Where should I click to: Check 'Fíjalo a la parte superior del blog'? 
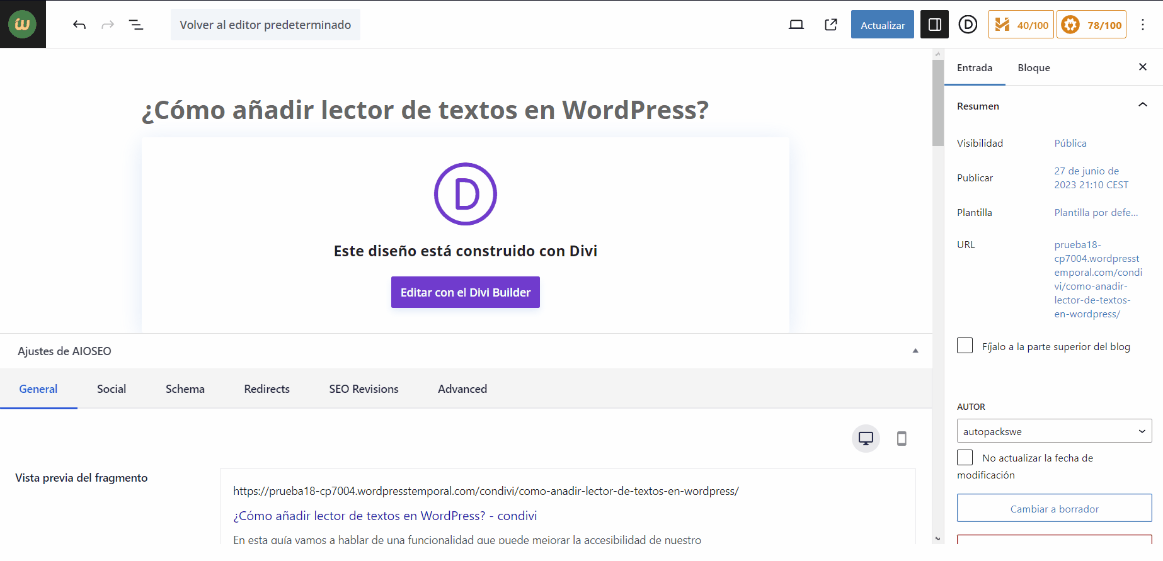point(965,346)
